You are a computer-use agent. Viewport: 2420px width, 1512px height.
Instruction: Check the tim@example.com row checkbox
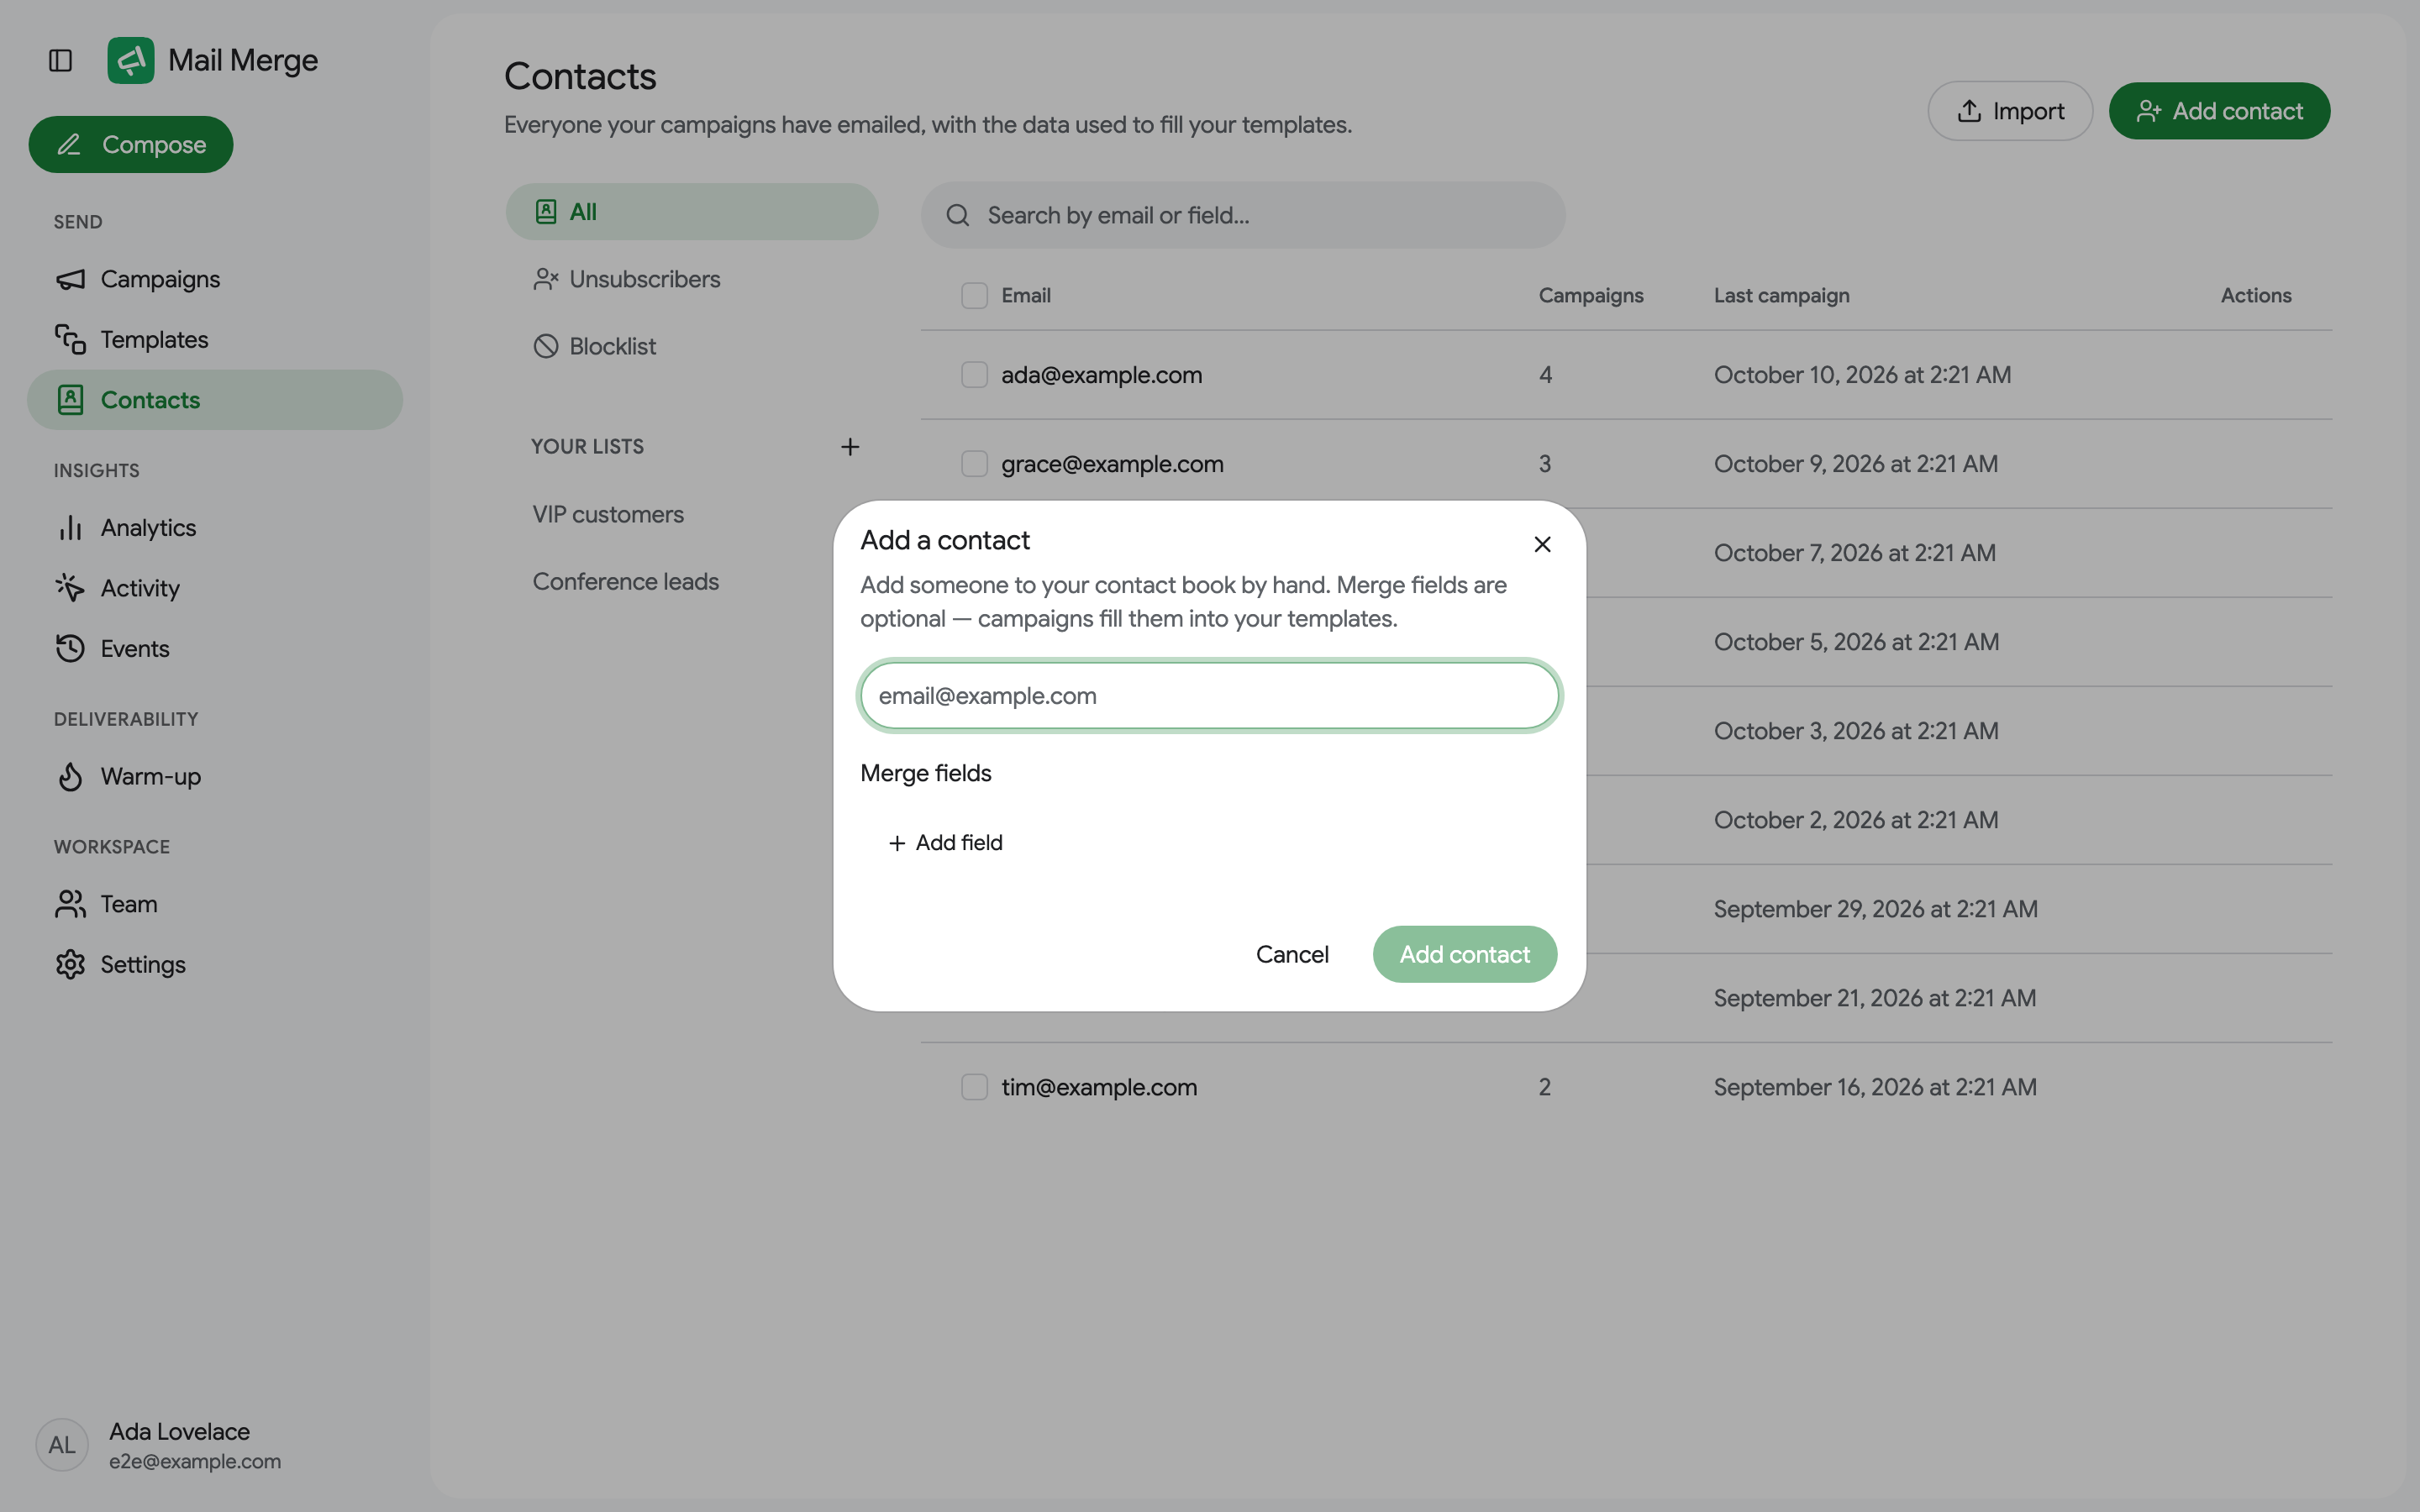coord(974,1087)
